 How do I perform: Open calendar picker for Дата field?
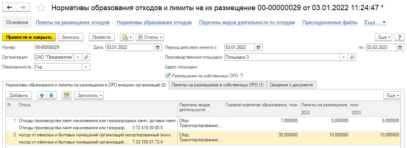[x=157, y=47]
